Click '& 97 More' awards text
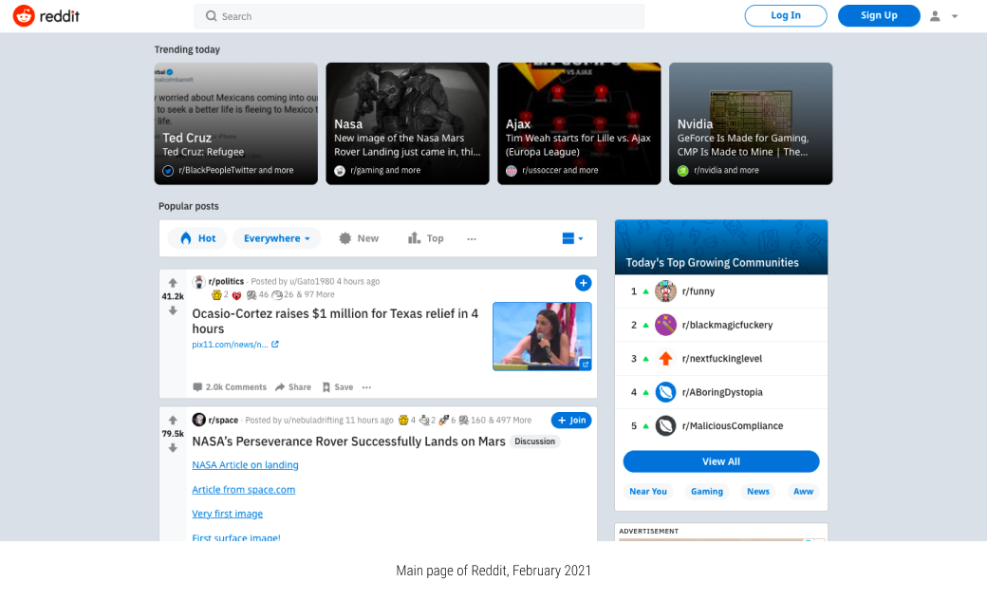The image size is (987, 600). [316, 294]
